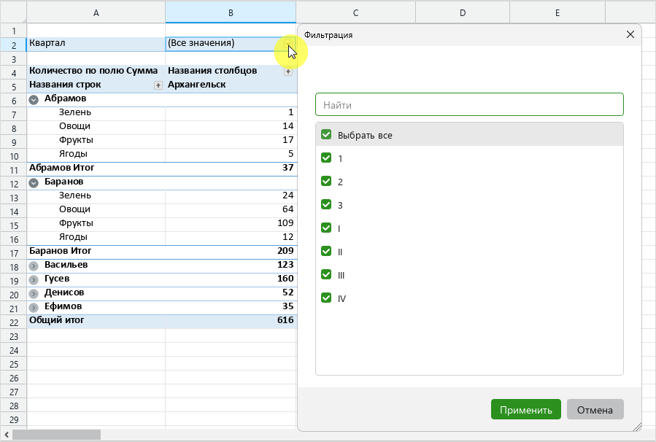656x442 pixels.
Task: Expand the Ефимов group
Action: pos(34,307)
